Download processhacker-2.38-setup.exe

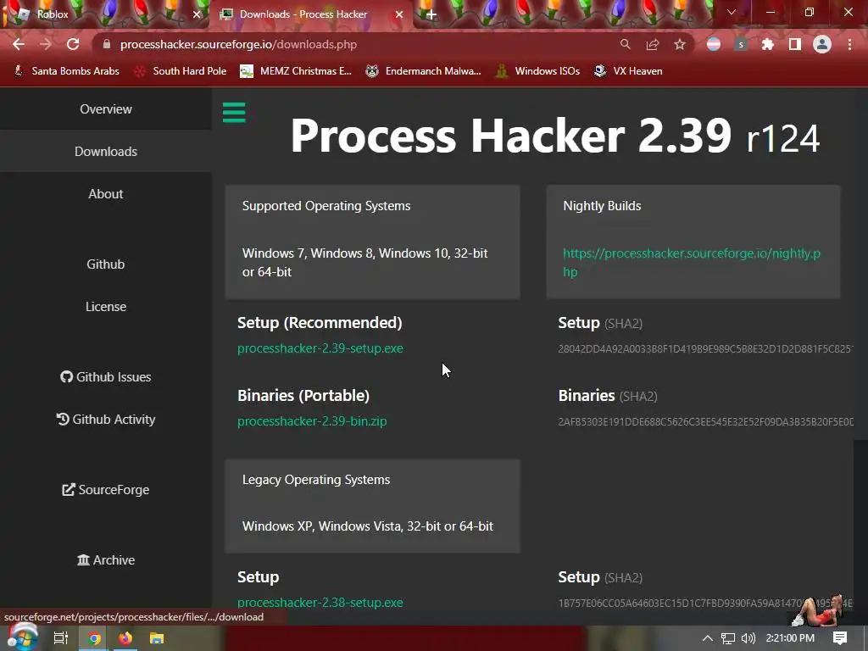pyautogui.click(x=320, y=603)
